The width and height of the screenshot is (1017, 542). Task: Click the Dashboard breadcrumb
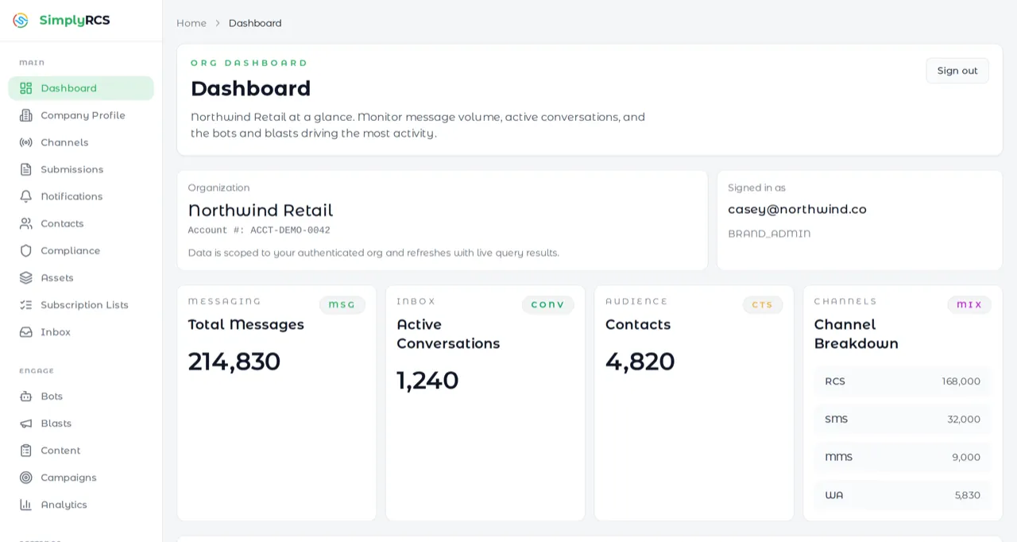pyautogui.click(x=255, y=23)
